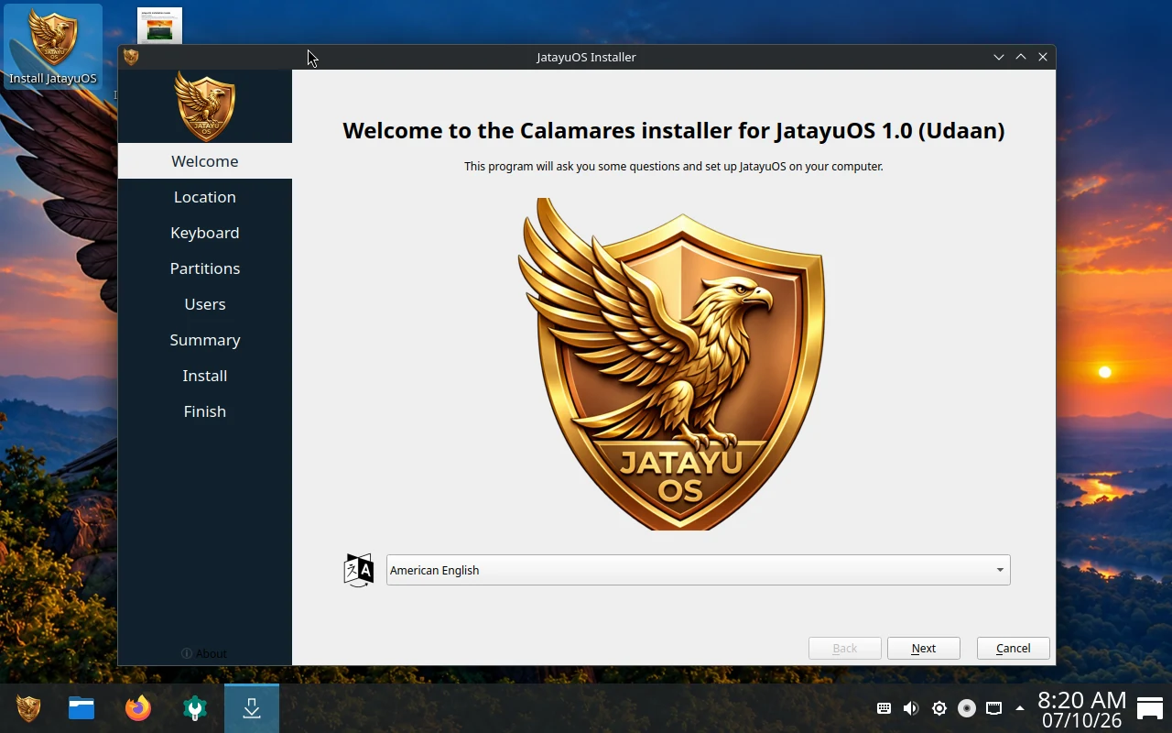Select the document thumbnail on the desktop

159,26
